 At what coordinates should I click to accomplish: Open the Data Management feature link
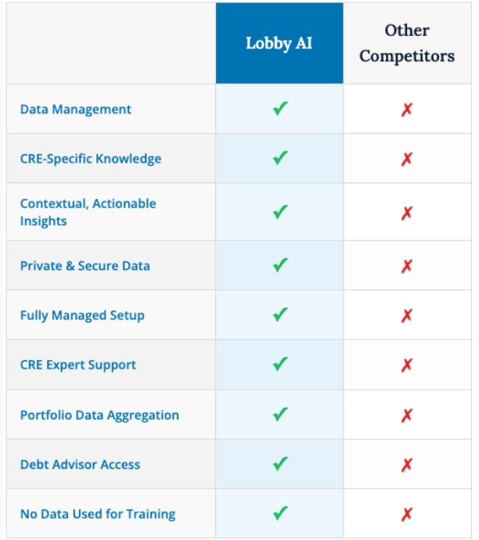(76, 110)
